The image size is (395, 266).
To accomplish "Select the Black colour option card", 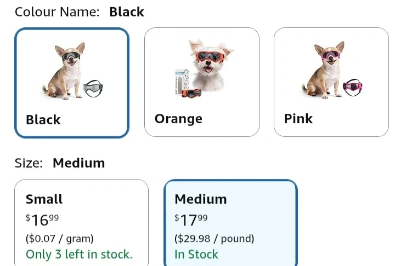I will [x=72, y=82].
